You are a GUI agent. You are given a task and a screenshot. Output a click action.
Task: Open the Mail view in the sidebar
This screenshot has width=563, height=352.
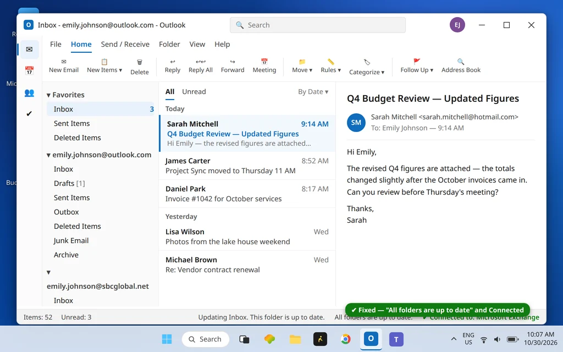(30, 49)
